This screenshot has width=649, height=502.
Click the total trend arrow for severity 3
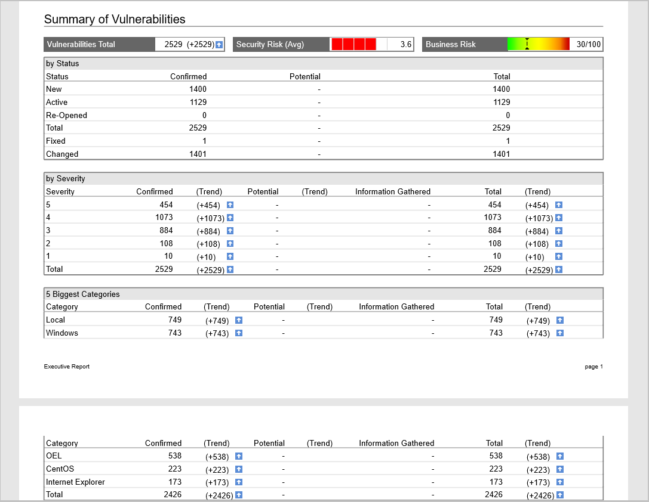pos(559,231)
